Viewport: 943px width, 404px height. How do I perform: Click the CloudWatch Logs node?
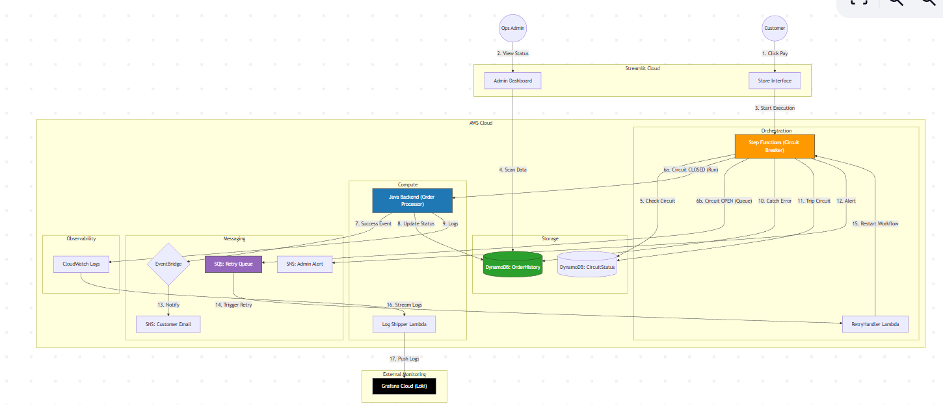click(x=81, y=264)
